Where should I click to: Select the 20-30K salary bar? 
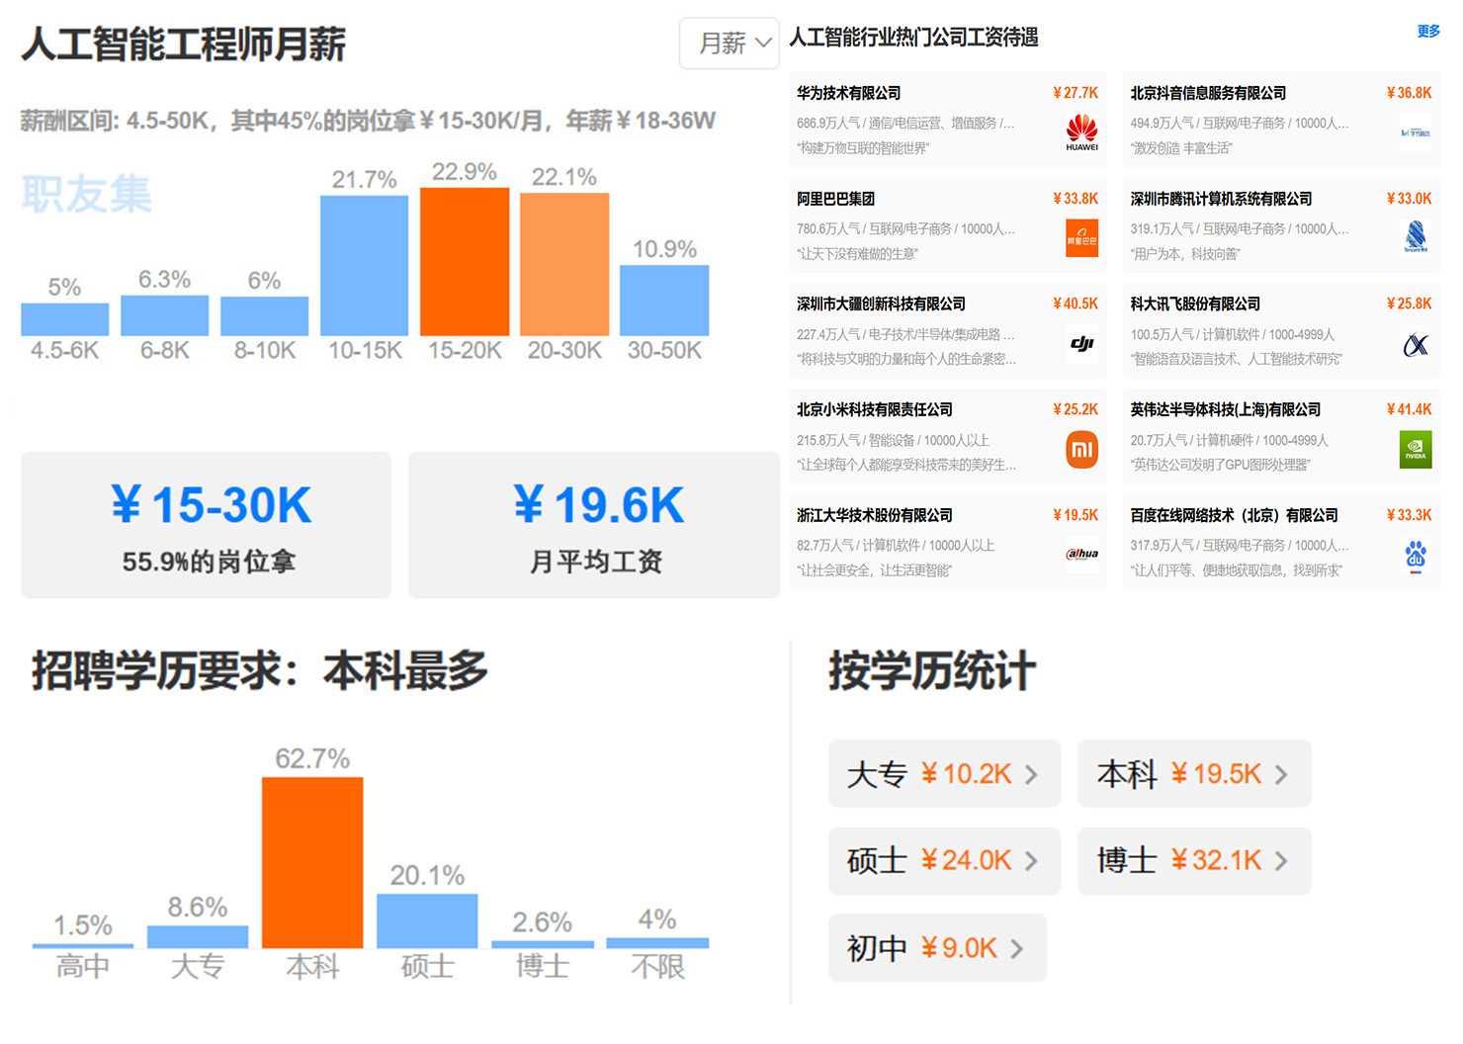(x=564, y=265)
